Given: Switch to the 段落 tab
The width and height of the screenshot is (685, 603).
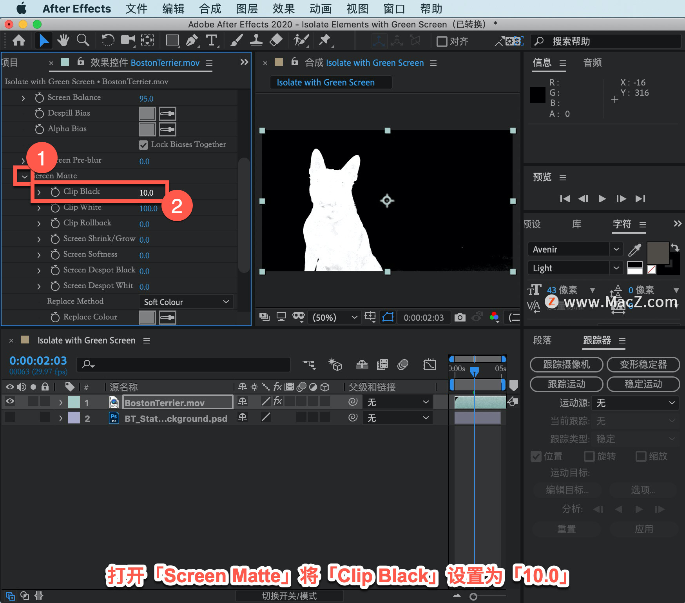Looking at the screenshot, I should point(542,340).
